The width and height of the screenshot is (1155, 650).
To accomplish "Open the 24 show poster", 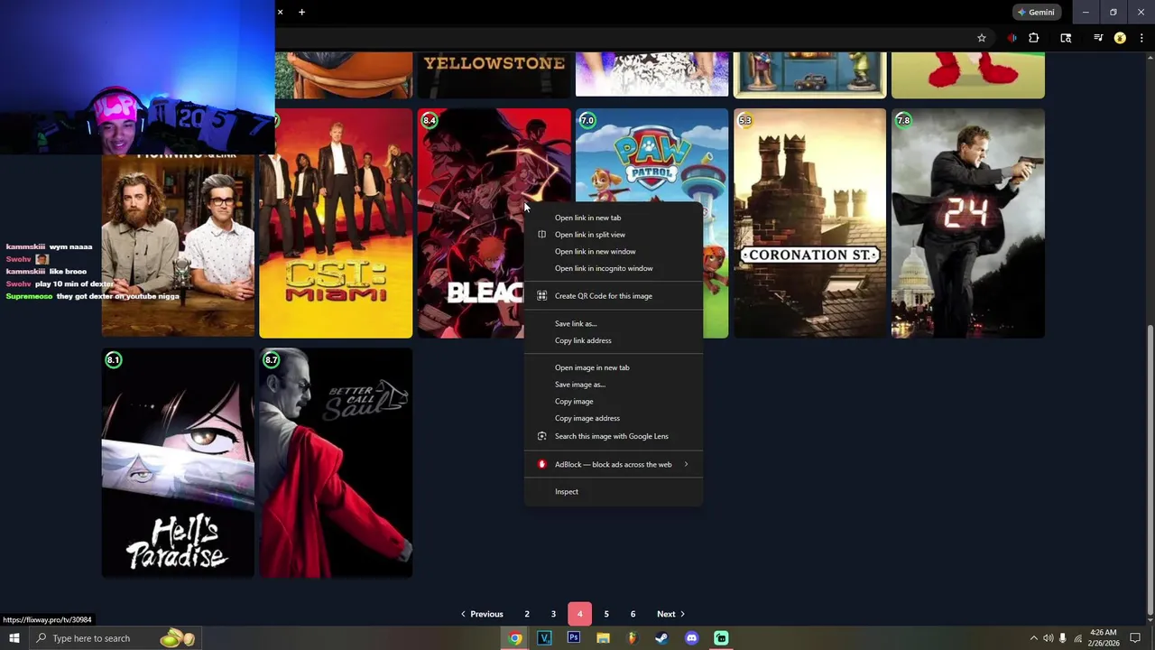I will tap(967, 223).
